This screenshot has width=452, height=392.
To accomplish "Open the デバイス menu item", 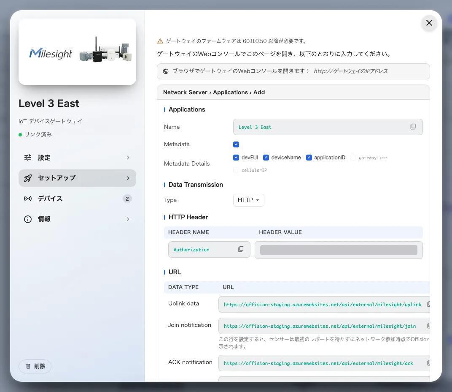I will pos(77,199).
